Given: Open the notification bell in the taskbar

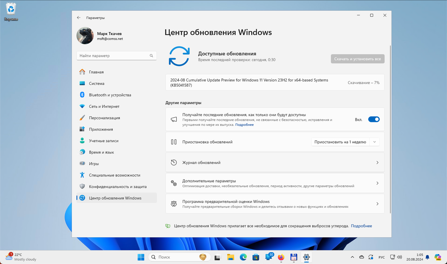Looking at the screenshot, I should (x=427, y=257).
